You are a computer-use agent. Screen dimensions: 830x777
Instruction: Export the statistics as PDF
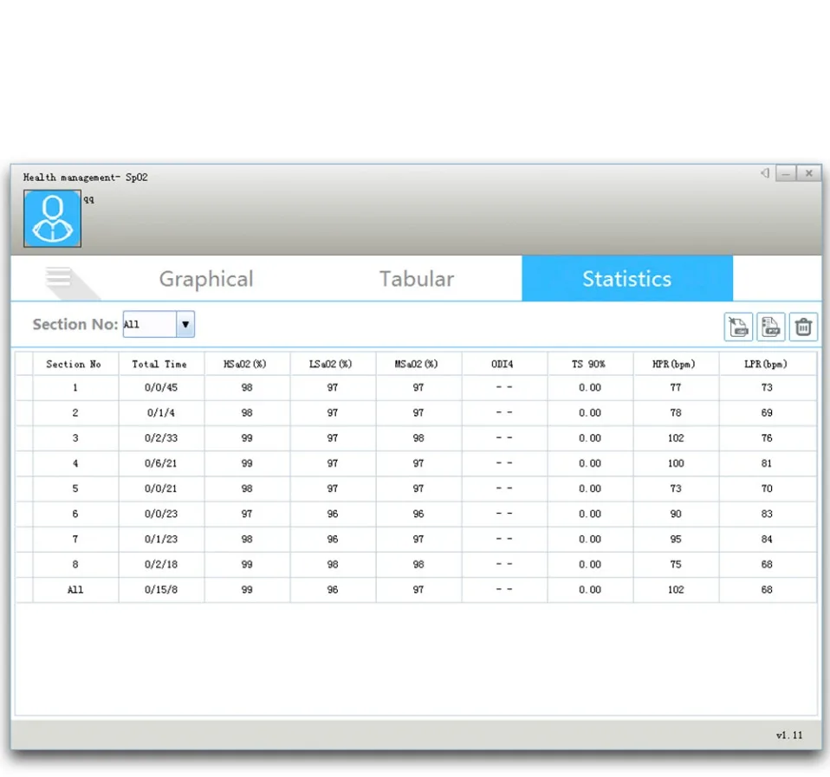click(771, 327)
